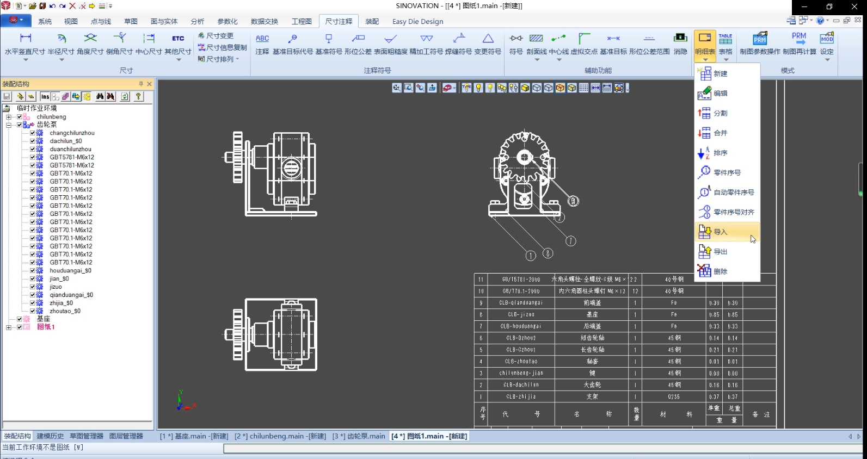867x459 pixels.
Task: Switch to the [3 *] 齿轮泵.main document tab
Action: pyautogui.click(x=359, y=436)
